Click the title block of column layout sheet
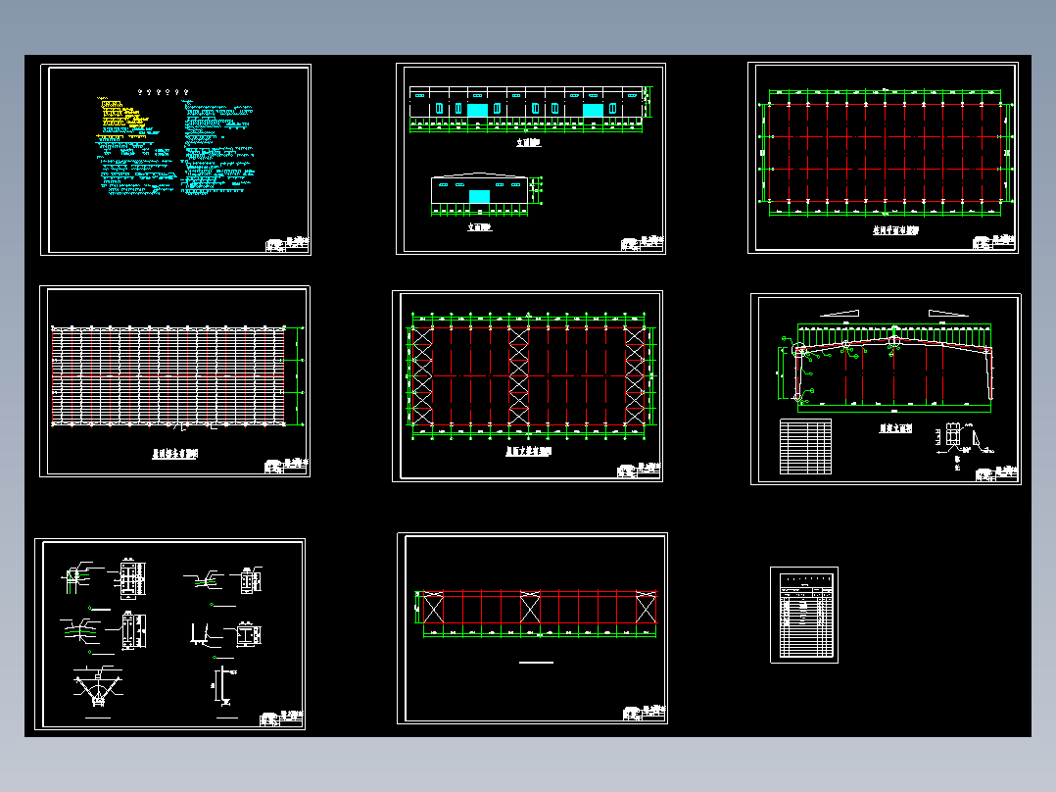This screenshot has height=792, width=1056. pos(994,242)
